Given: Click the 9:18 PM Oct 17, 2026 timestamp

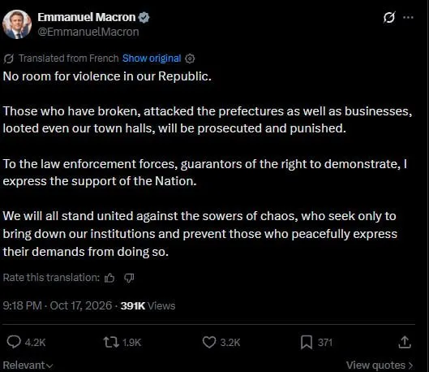Looking at the screenshot, I should pyautogui.click(x=58, y=305).
